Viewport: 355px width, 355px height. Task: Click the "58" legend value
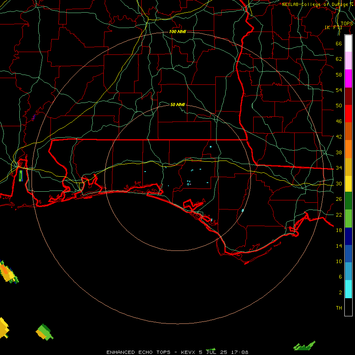[x=339, y=75]
